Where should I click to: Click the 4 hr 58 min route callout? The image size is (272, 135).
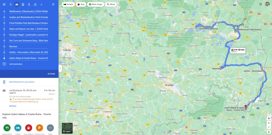(x=238, y=51)
